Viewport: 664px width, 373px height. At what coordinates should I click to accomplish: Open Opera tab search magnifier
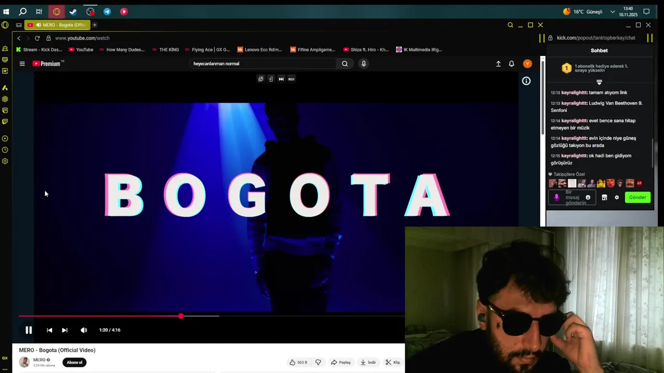pyautogui.click(x=510, y=25)
